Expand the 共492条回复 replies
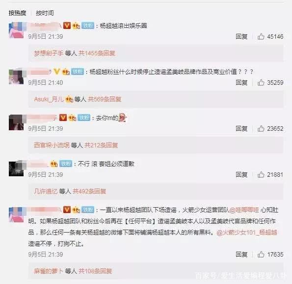The width and height of the screenshot is (292, 284). click(89, 191)
